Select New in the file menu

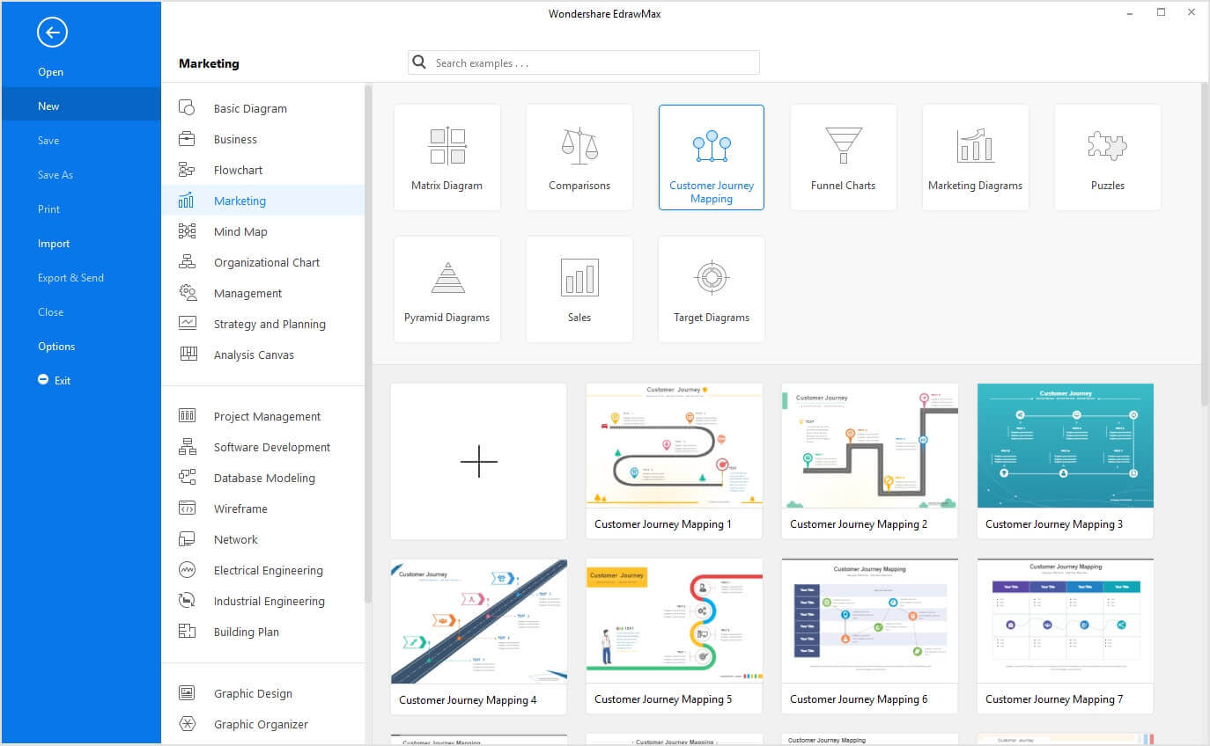pyautogui.click(x=81, y=106)
